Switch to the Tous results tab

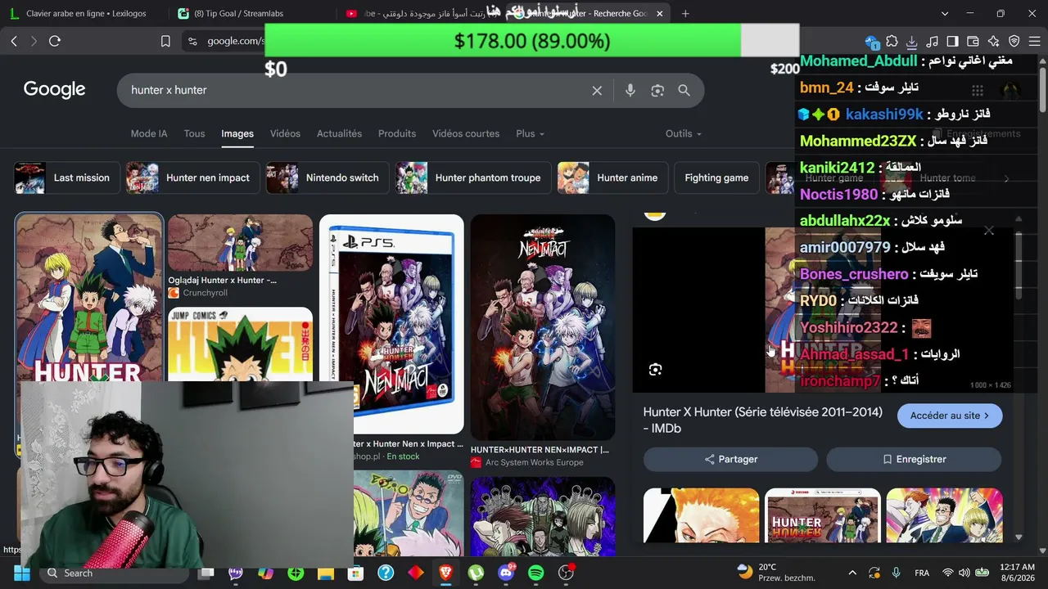[194, 133]
